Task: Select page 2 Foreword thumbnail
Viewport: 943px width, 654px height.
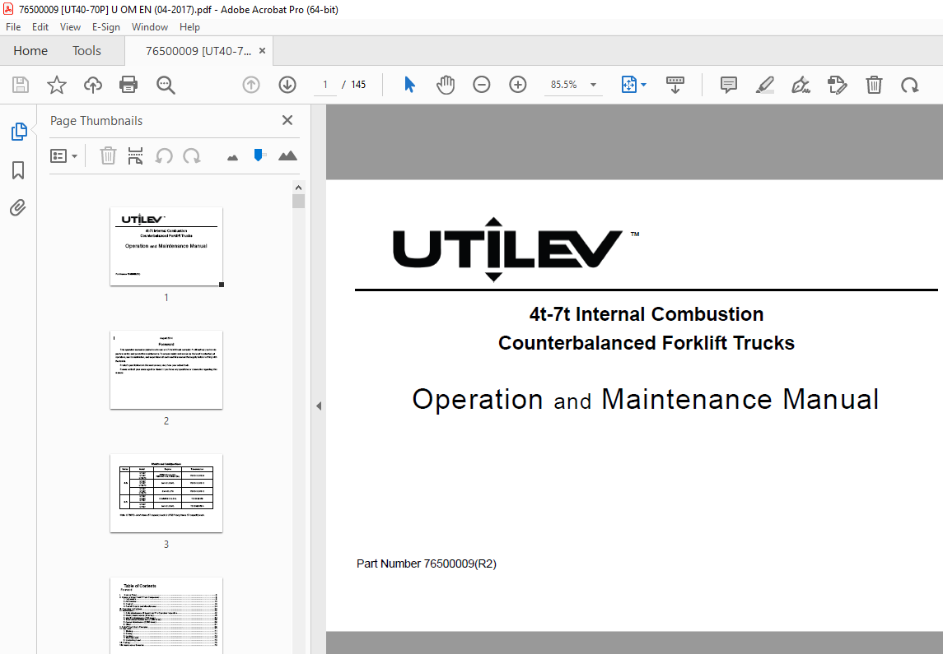Action: [166, 370]
